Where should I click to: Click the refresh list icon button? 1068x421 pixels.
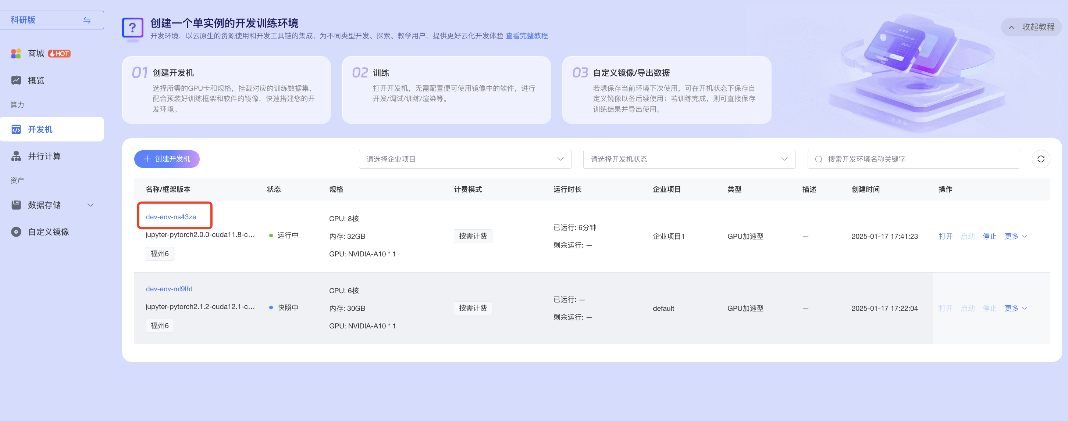1041,159
